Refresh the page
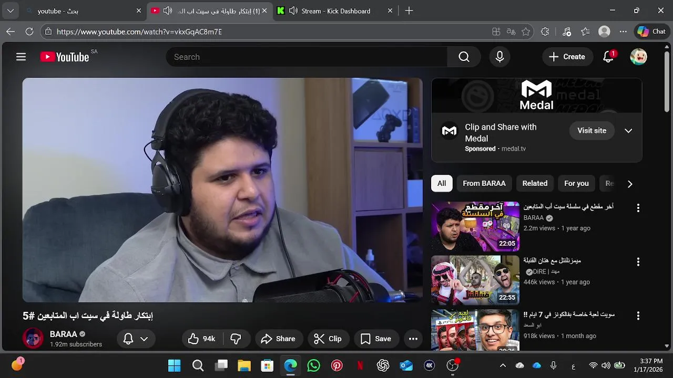The width and height of the screenshot is (673, 378). coord(29,31)
